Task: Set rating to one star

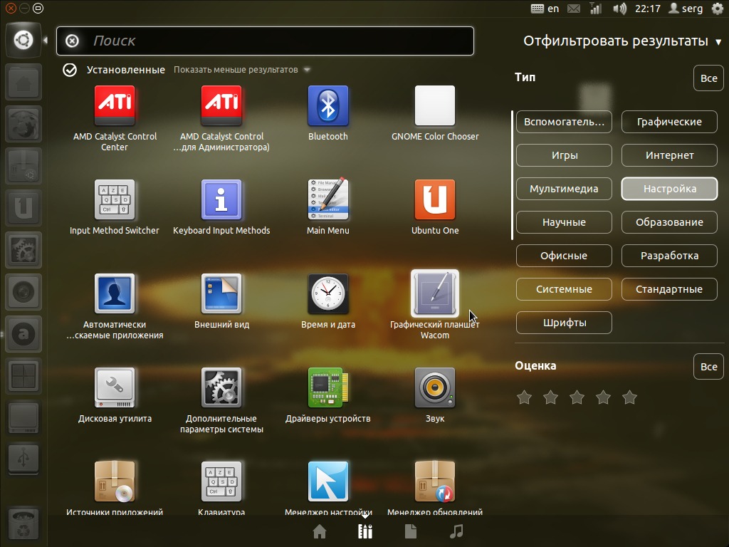Action: pos(525,397)
